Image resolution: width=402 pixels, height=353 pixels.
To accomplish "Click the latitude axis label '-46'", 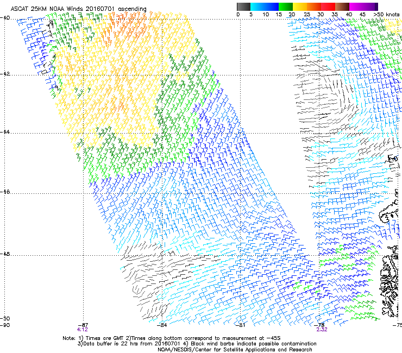I will [x=5, y=192].
